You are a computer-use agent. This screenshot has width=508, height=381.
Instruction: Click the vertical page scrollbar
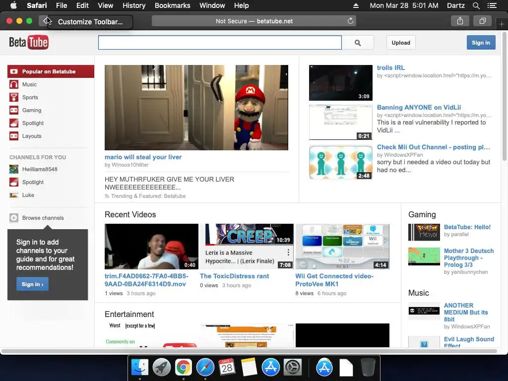click(504, 96)
